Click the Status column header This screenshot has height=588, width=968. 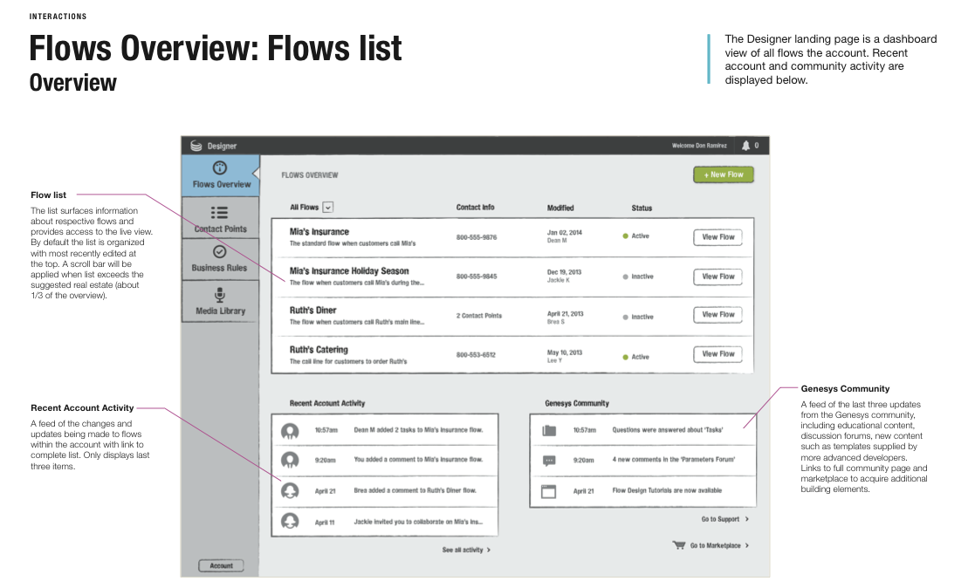coord(642,208)
